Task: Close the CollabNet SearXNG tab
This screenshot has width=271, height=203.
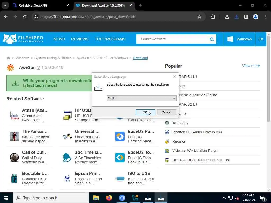Action: 68,5
